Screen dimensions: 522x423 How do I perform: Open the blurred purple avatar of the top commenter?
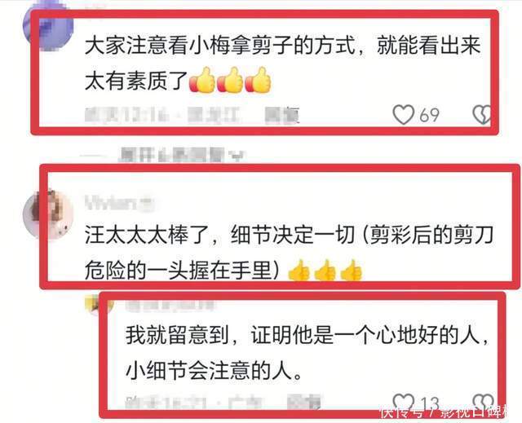coord(48,26)
